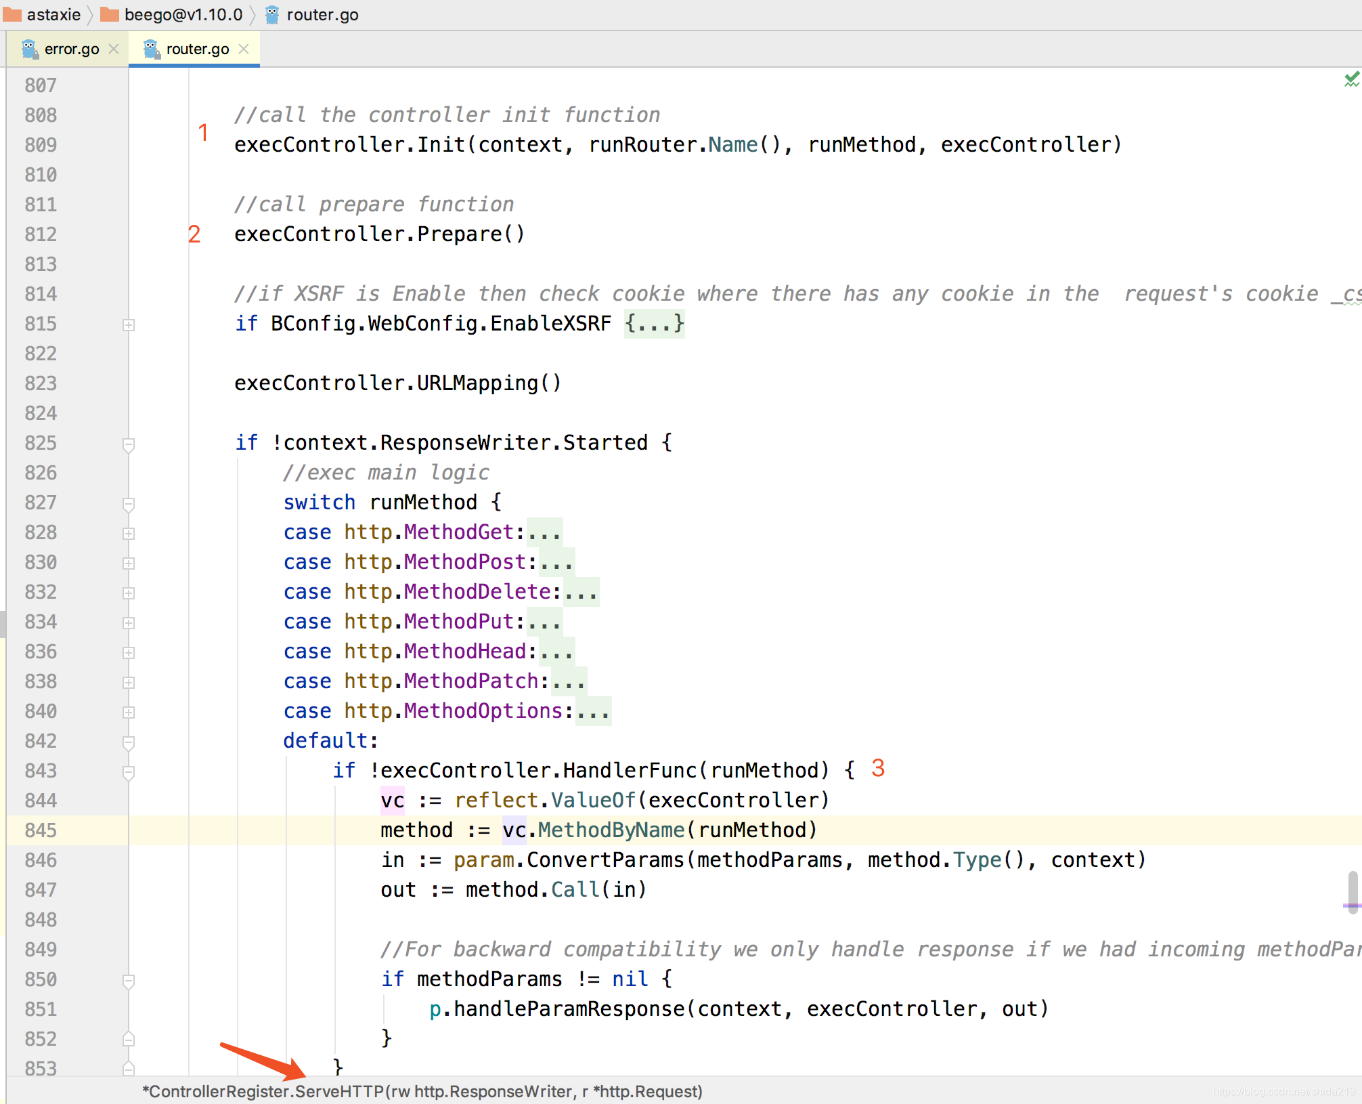Click the execController.Prepare() call
This screenshot has height=1104, width=1362.
point(379,234)
